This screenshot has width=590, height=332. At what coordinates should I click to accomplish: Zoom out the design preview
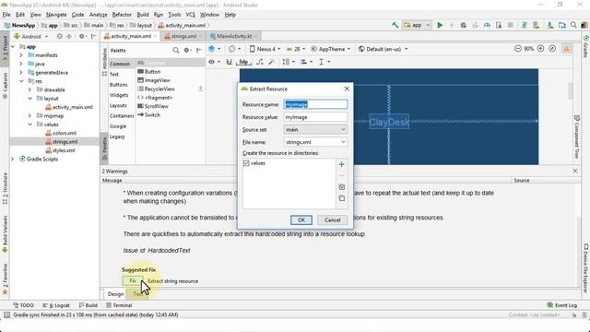[x=518, y=49]
